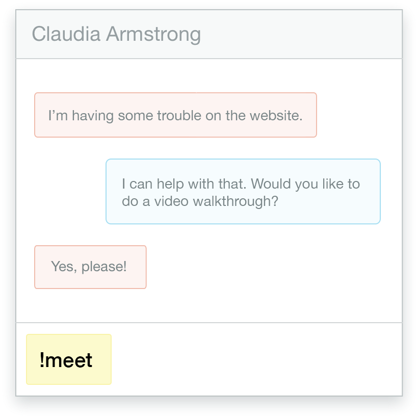Click the highlighted yellow !meet autocomplete suggestion
Image resolution: width=418 pixels, height=418 pixels.
pyautogui.click(x=68, y=359)
